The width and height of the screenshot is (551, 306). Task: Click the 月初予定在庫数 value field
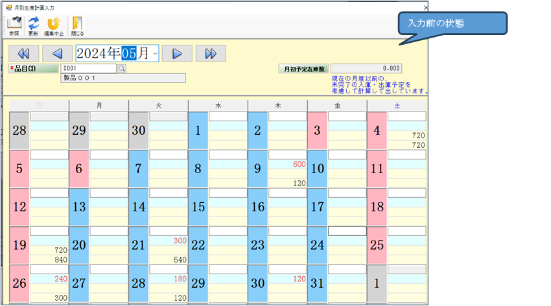366,68
